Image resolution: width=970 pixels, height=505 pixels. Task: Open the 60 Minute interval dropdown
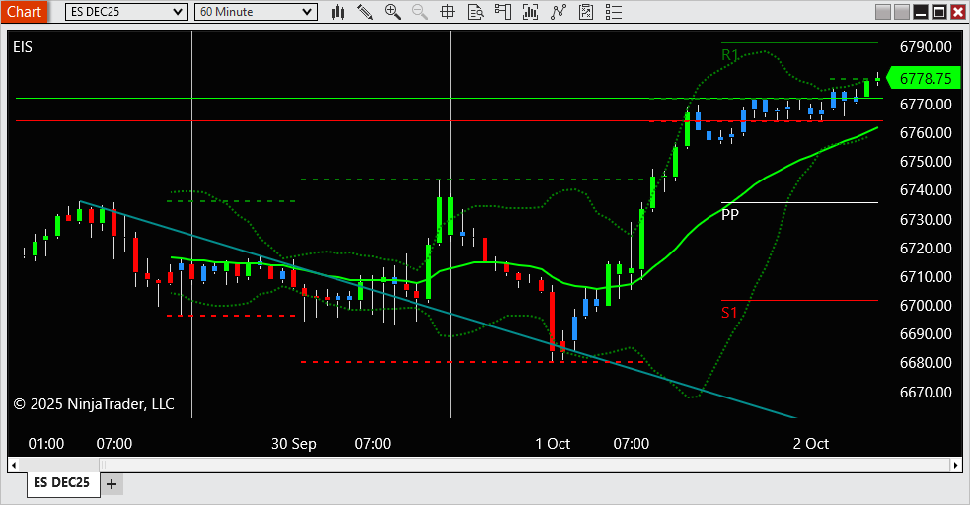(256, 12)
